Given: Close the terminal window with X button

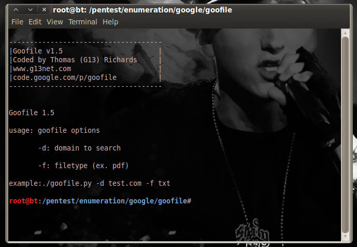Looking at the screenshot, I should click(44, 10).
